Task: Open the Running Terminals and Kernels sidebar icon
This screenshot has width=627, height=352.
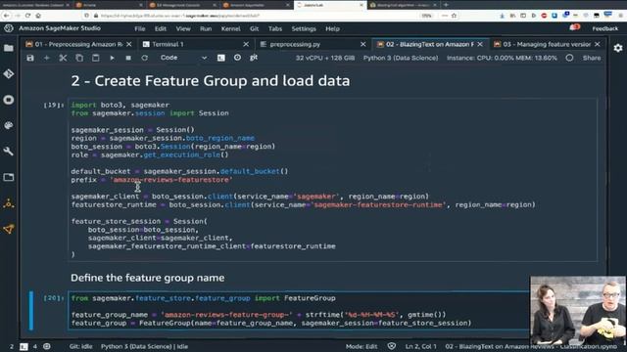Action: (x=9, y=100)
